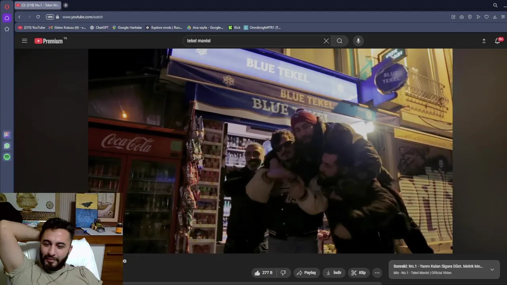The width and height of the screenshot is (507, 285).
Task: Search open tabs with magnifier icon
Action: click(495, 5)
